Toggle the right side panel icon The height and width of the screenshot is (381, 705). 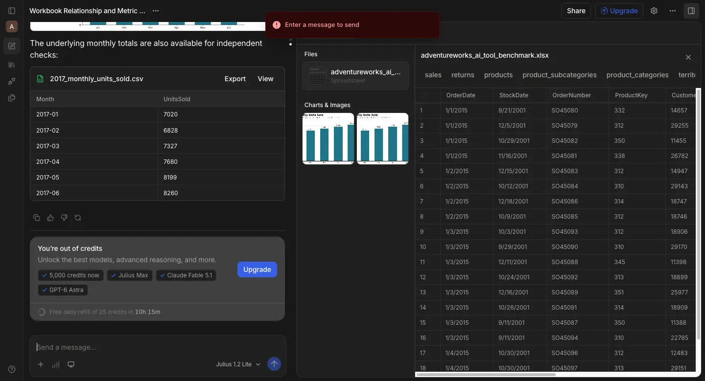(x=691, y=11)
